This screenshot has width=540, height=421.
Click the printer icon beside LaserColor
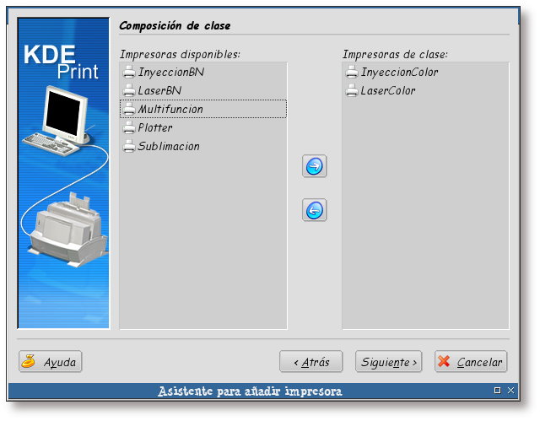tap(352, 91)
